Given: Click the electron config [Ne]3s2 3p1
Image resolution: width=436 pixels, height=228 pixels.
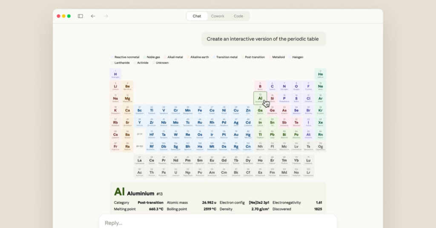Looking at the screenshot, I should tap(259, 202).
